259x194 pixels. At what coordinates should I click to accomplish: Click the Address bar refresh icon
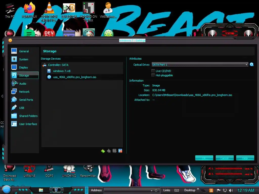tap(156, 190)
